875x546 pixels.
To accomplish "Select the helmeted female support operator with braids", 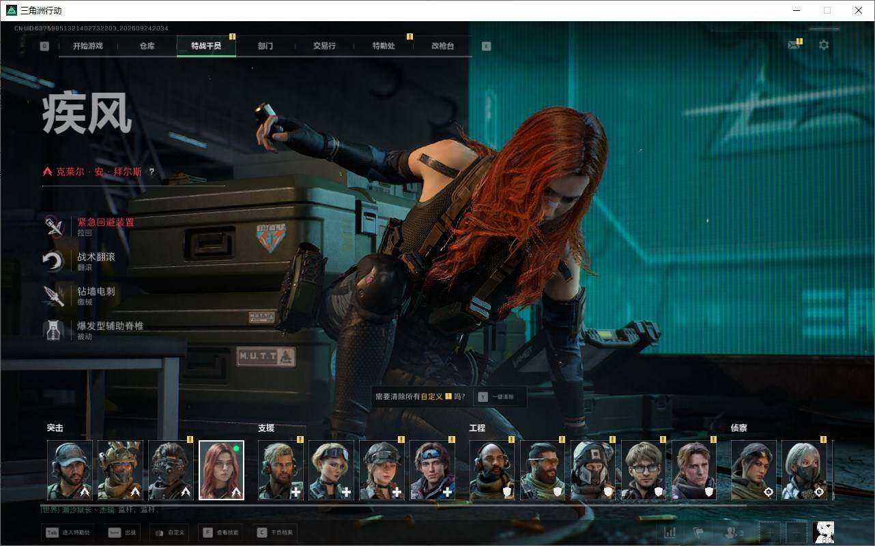I will pos(382,470).
